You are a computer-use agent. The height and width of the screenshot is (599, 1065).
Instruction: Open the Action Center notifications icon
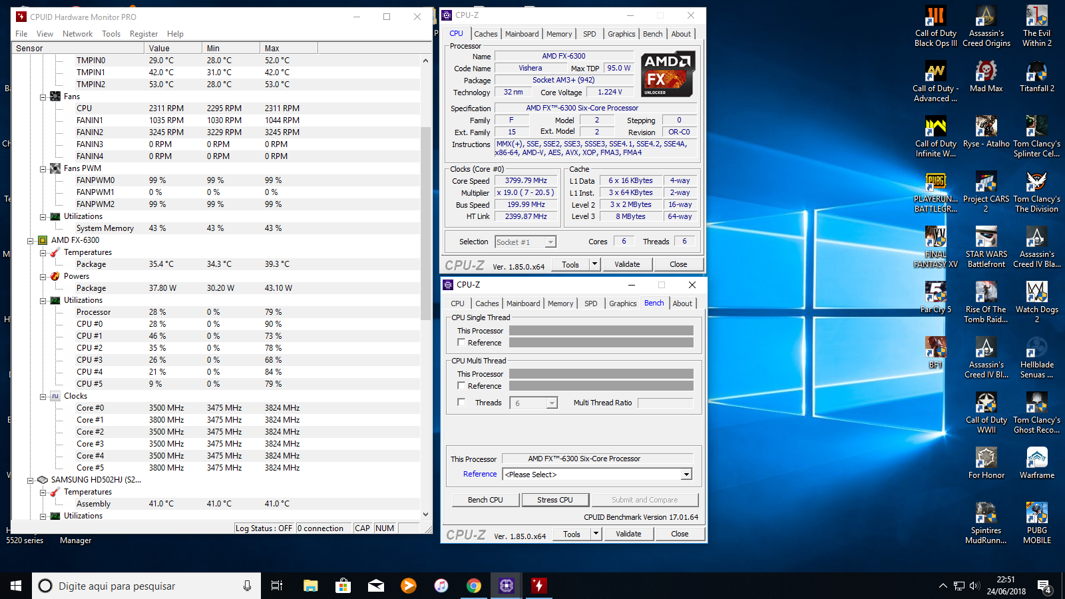coord(1045,586)
